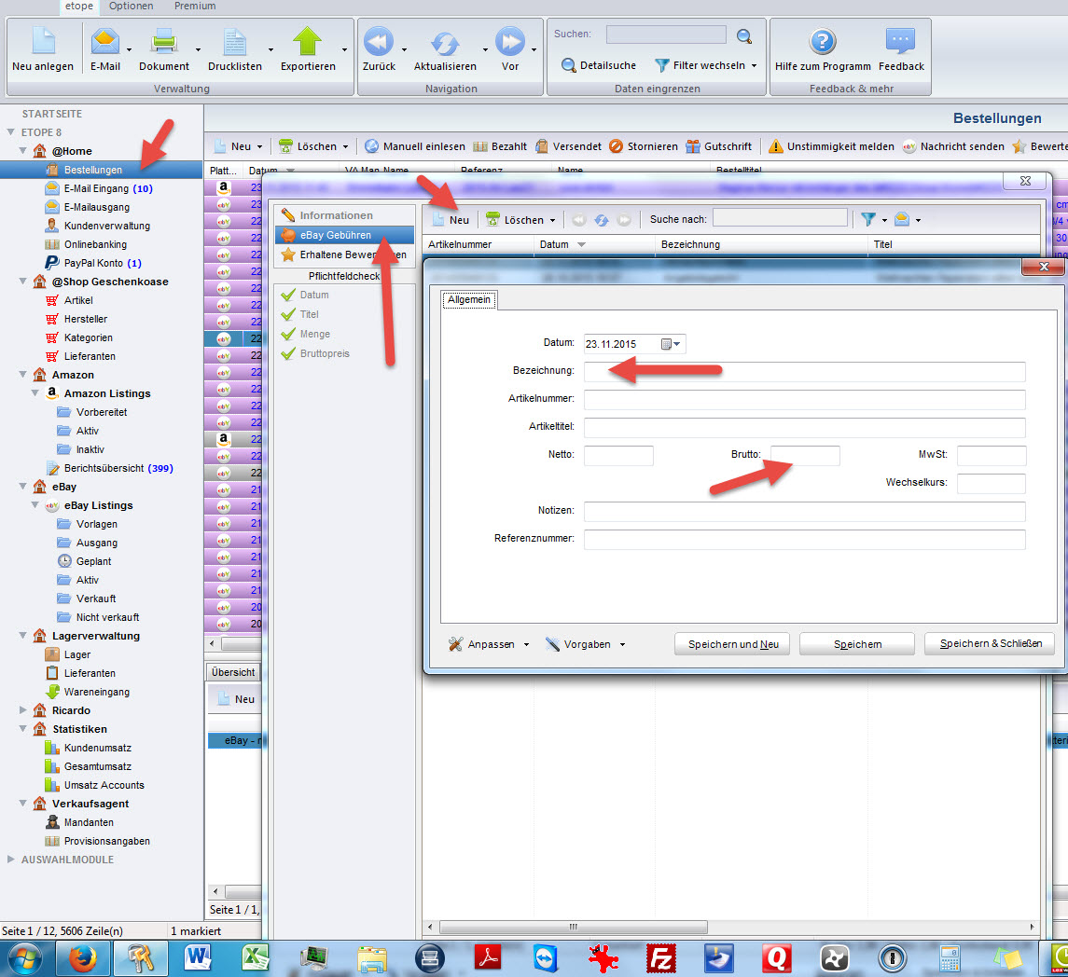Click Manuell einlesen in Bestellungen toolbar
Screen dimensions: 1068x977
coord(415,146)
